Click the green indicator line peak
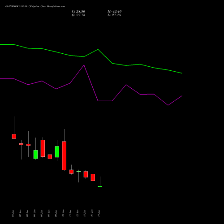This screenshot has width=224, height=224. 98,49
